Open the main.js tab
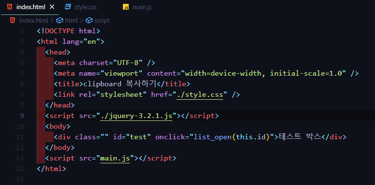 [x=142, y=7]
